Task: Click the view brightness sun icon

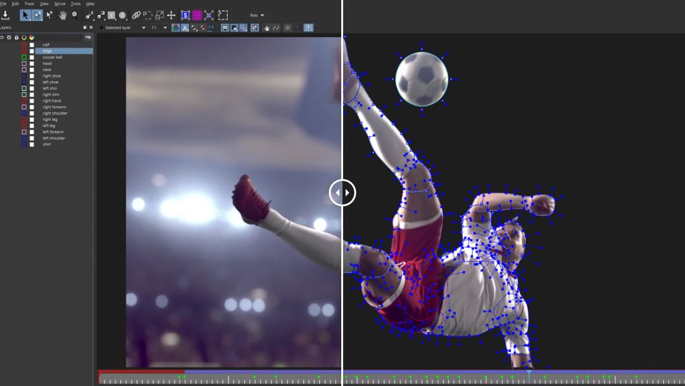Action: [287, 27]
